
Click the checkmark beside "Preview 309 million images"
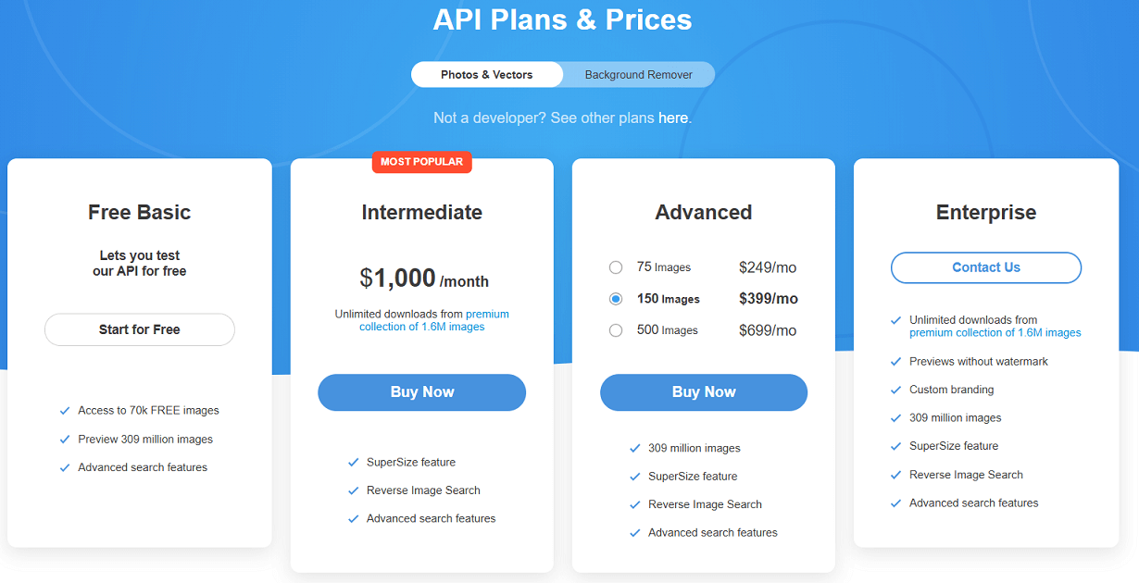(x=65, y=439)
